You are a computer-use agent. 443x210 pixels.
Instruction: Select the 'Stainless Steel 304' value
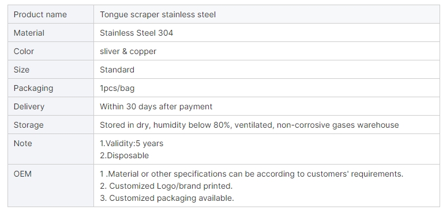tap(137, 33)
